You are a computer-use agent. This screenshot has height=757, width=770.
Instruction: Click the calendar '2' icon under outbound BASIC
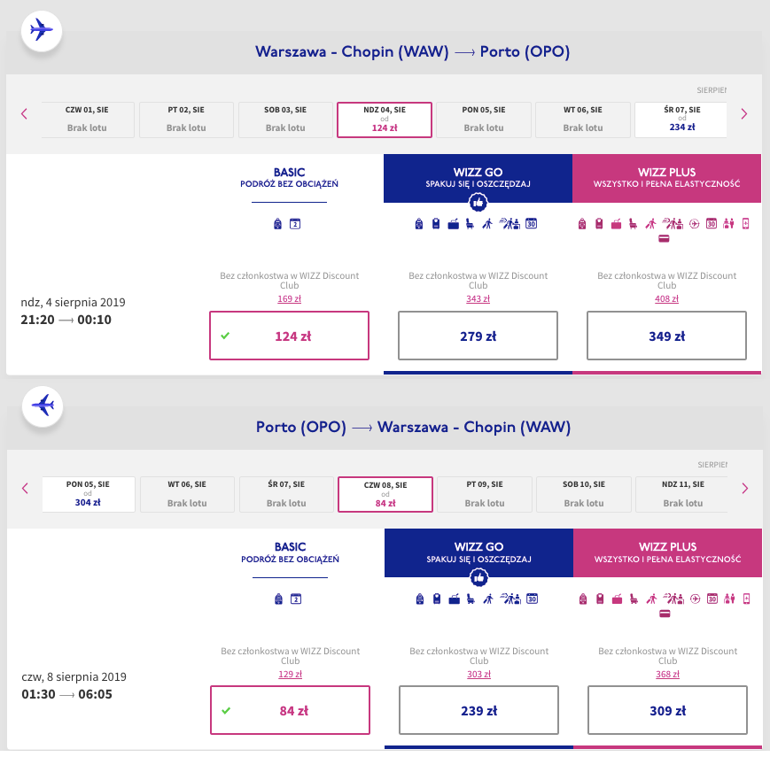295,224
